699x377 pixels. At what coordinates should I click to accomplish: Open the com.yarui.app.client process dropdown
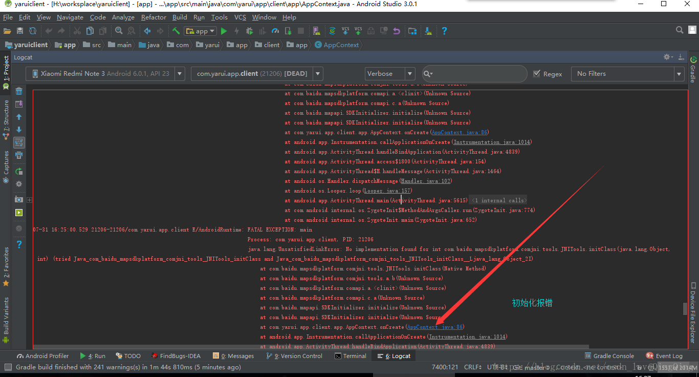(256, 74)
